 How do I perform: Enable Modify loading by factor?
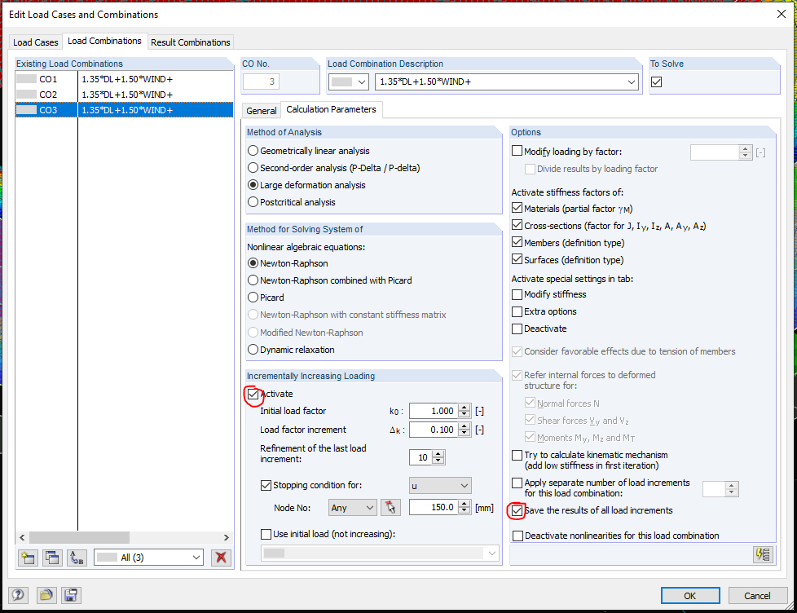tap(517, 151)
